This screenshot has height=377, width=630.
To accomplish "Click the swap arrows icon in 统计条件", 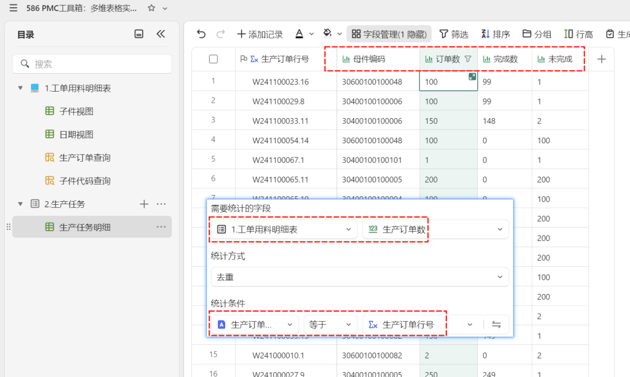I will coord(496,324).
